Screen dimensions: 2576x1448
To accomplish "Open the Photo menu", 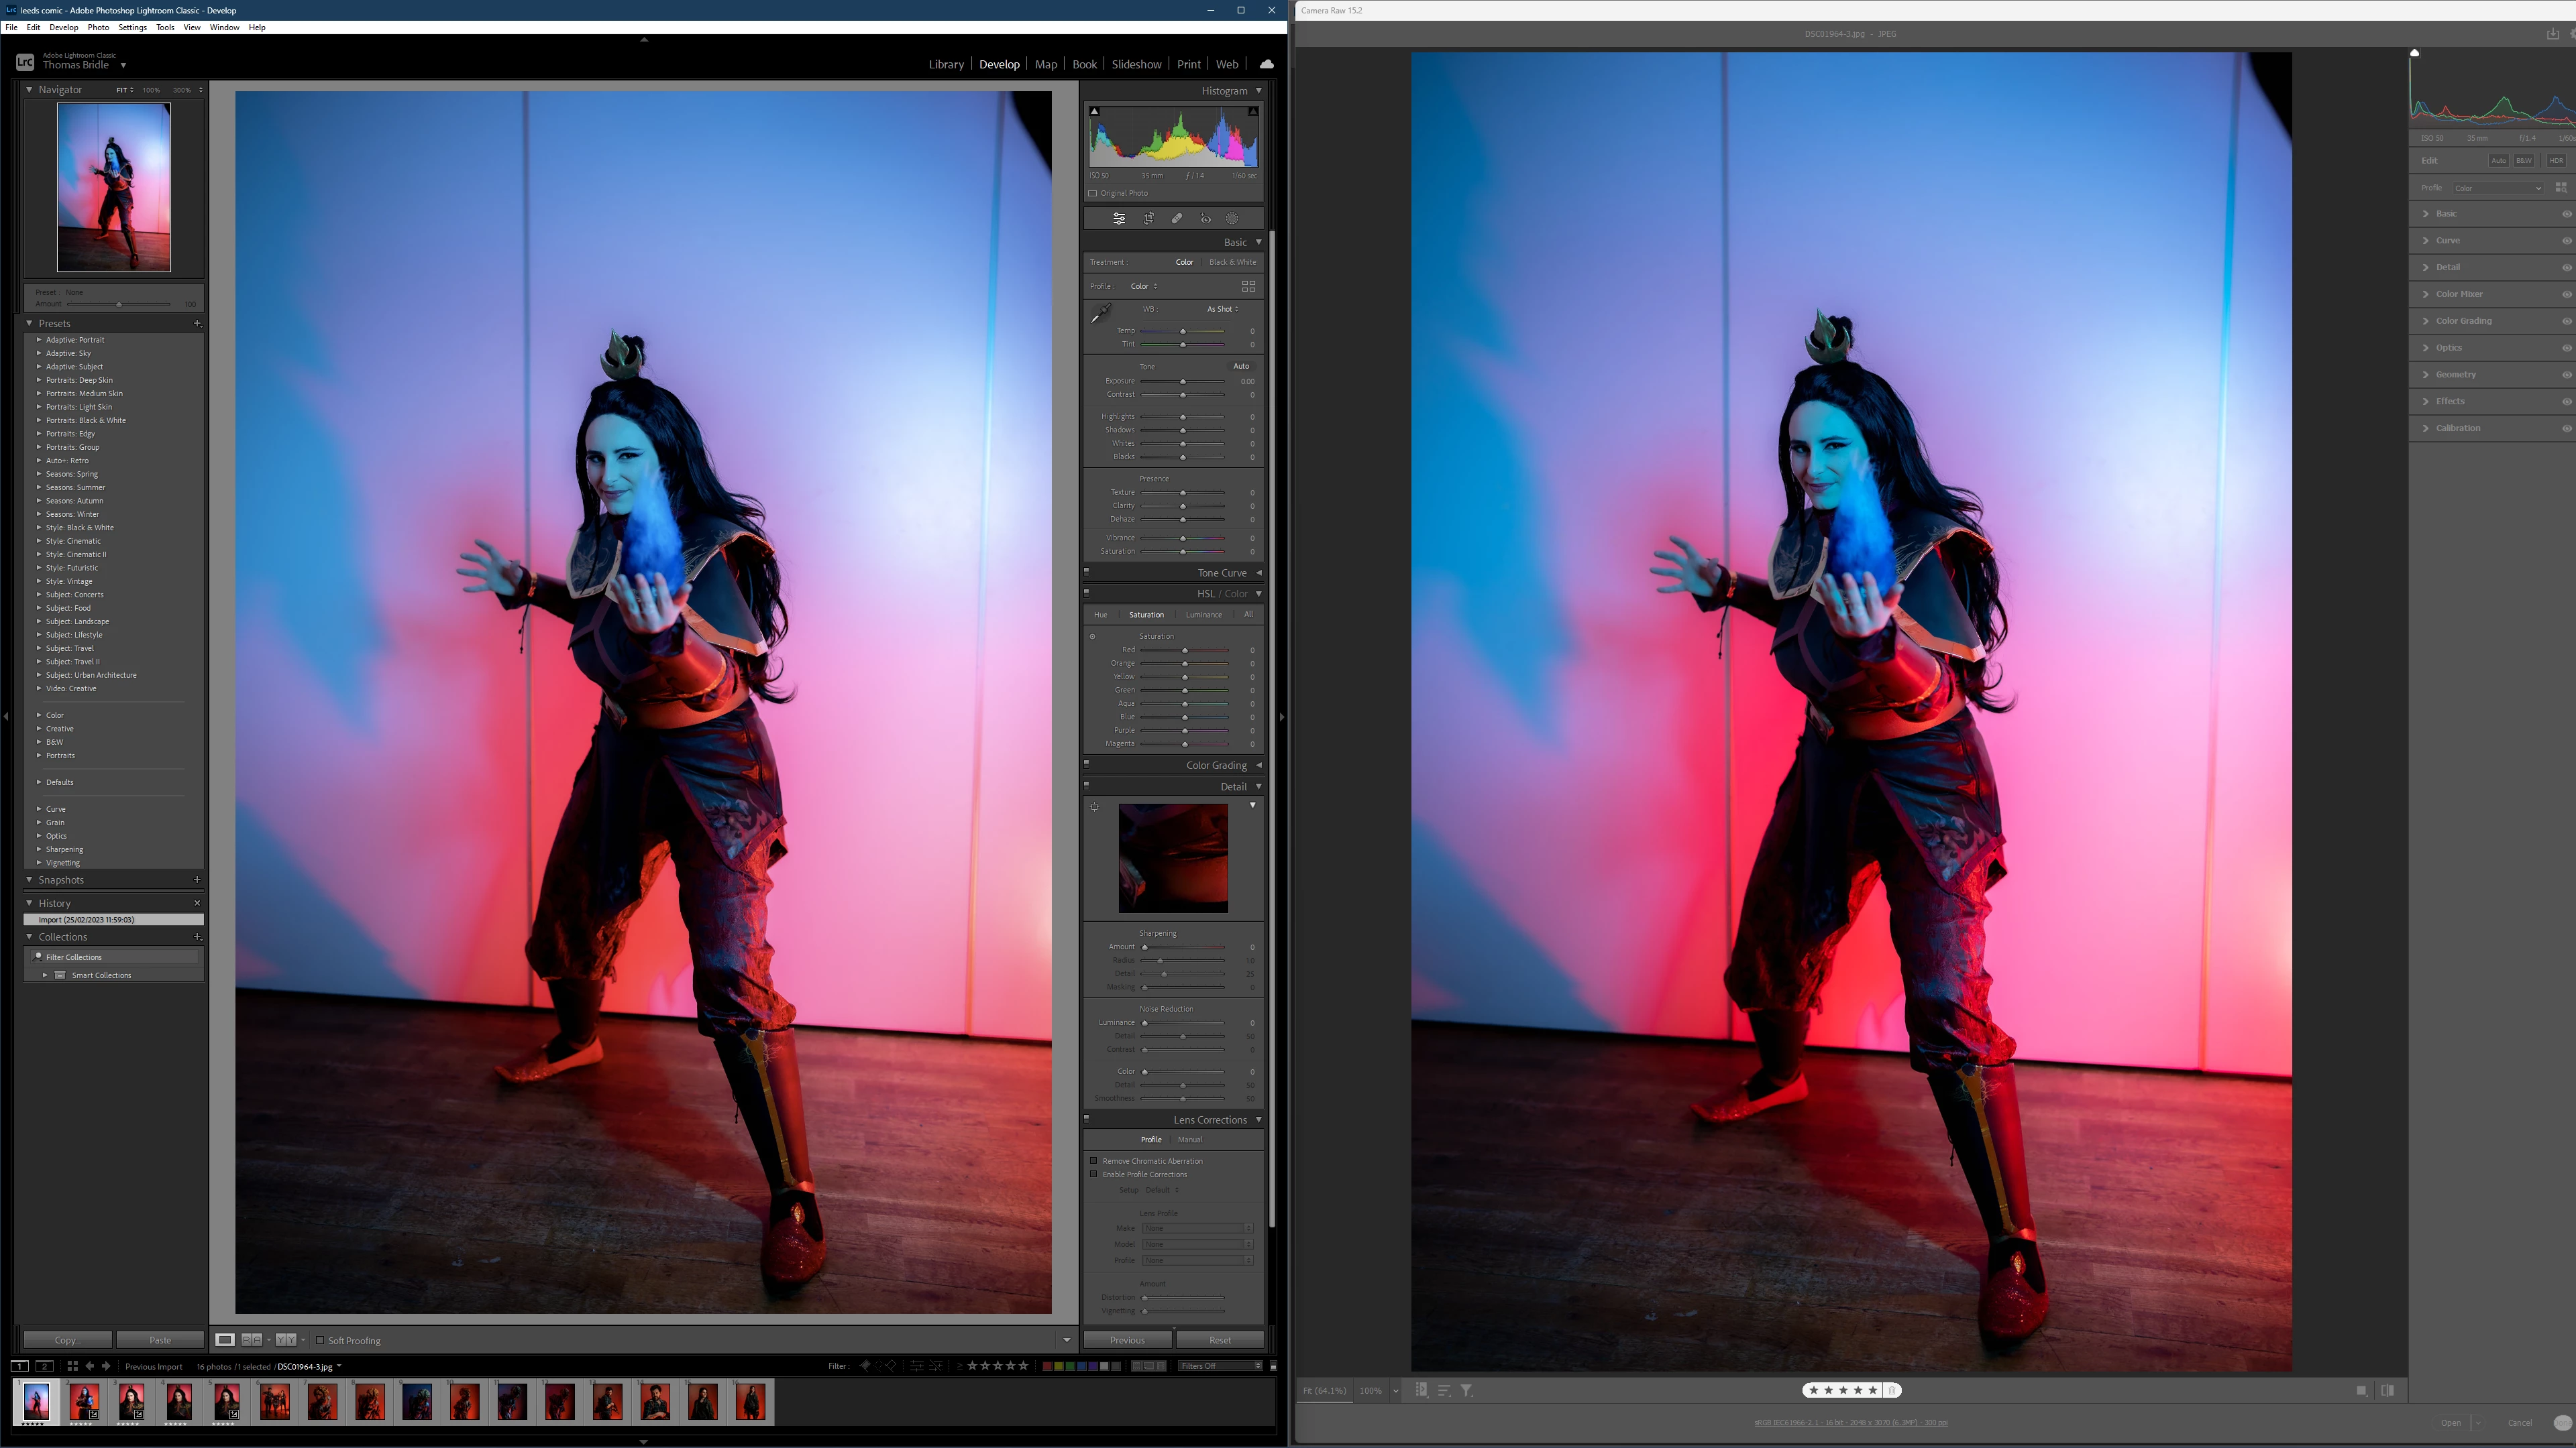I will click(x=98, y=27).
